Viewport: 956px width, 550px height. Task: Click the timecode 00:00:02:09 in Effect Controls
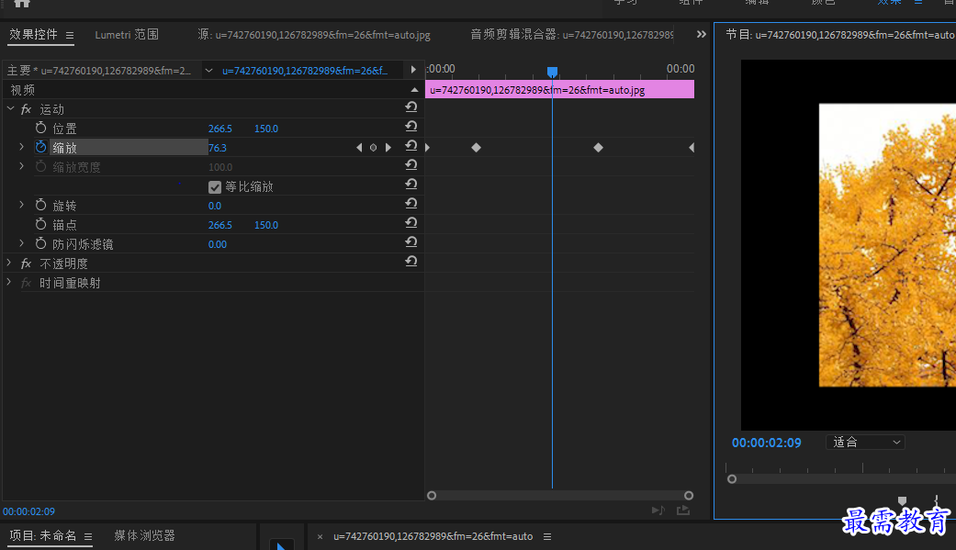click(x=28, y=511)
